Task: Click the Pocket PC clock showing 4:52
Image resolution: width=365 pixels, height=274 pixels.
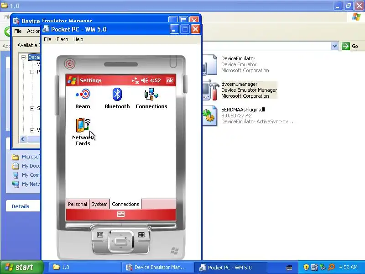Action: click(155, 80)
